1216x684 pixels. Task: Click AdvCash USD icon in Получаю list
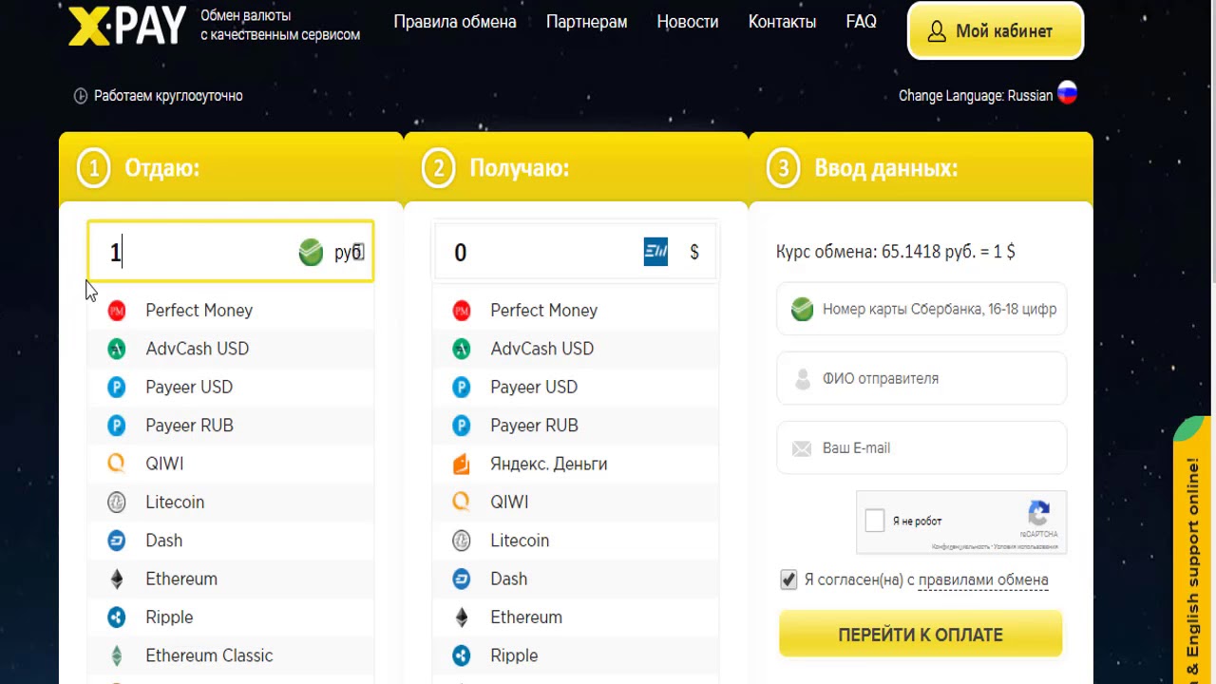pos(462,349)
